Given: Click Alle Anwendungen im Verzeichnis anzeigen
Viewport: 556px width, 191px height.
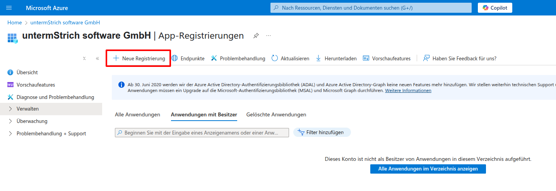Looking at the screenshot, I should pyautogui.click(x=428, y=169).
